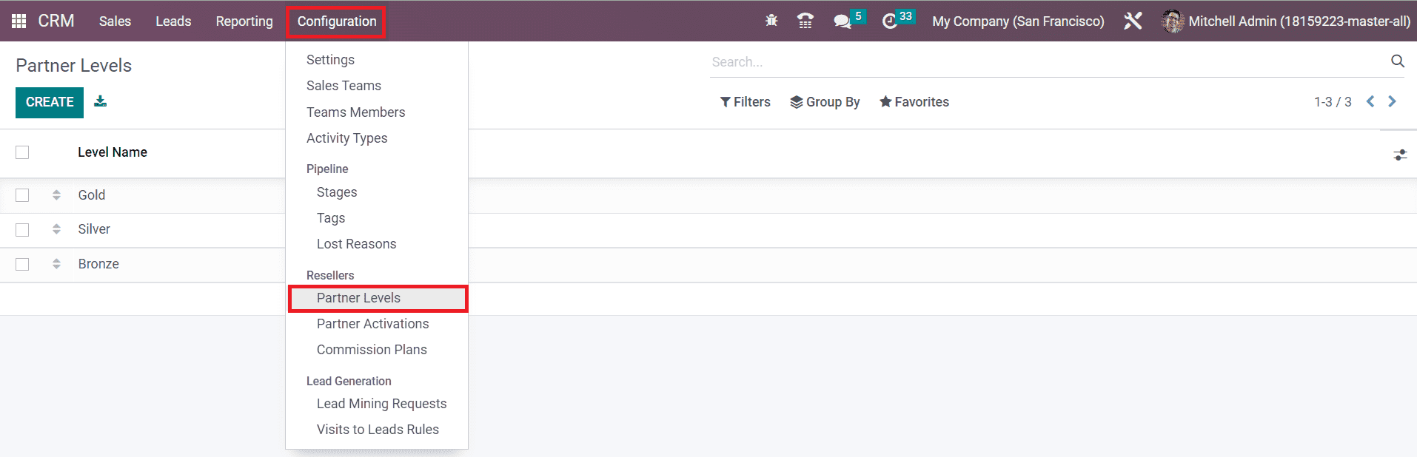This screenshot has height=457, width=1417.
Task: Click the import records download icon
Action: click(x=101, y=102)
